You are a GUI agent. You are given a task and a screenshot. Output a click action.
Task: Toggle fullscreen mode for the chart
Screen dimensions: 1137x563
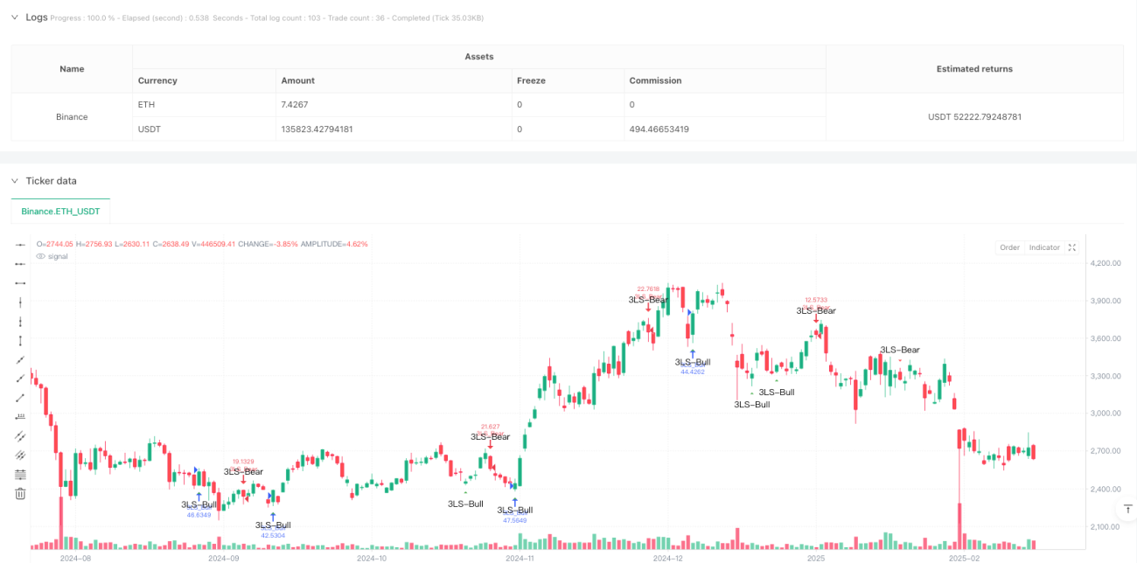click(1072, 247)
